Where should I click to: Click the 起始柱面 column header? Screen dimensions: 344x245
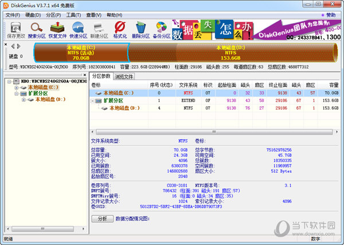point(227,85)
